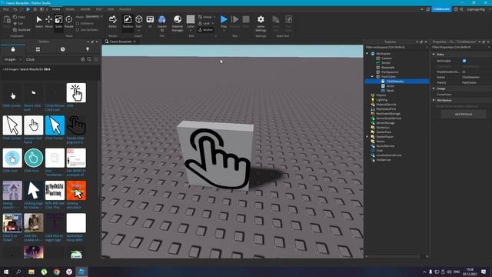Select the orange clicking simulator thumbnail

pyautogui.click(x=76, y=190)
